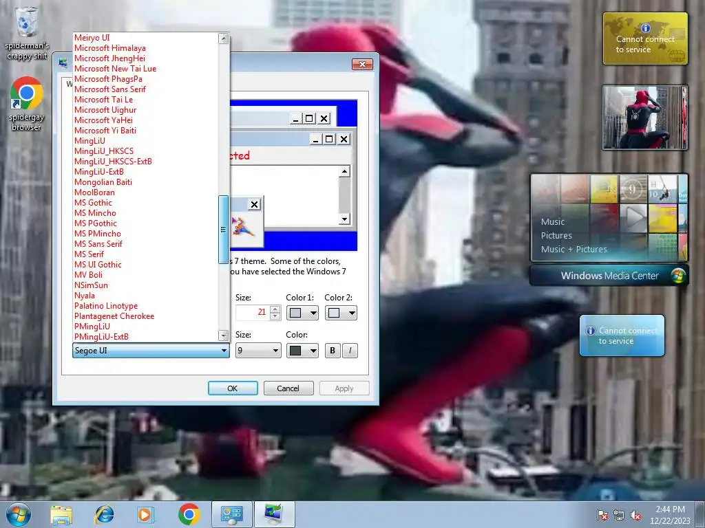Open the network status tray icon

619,515
